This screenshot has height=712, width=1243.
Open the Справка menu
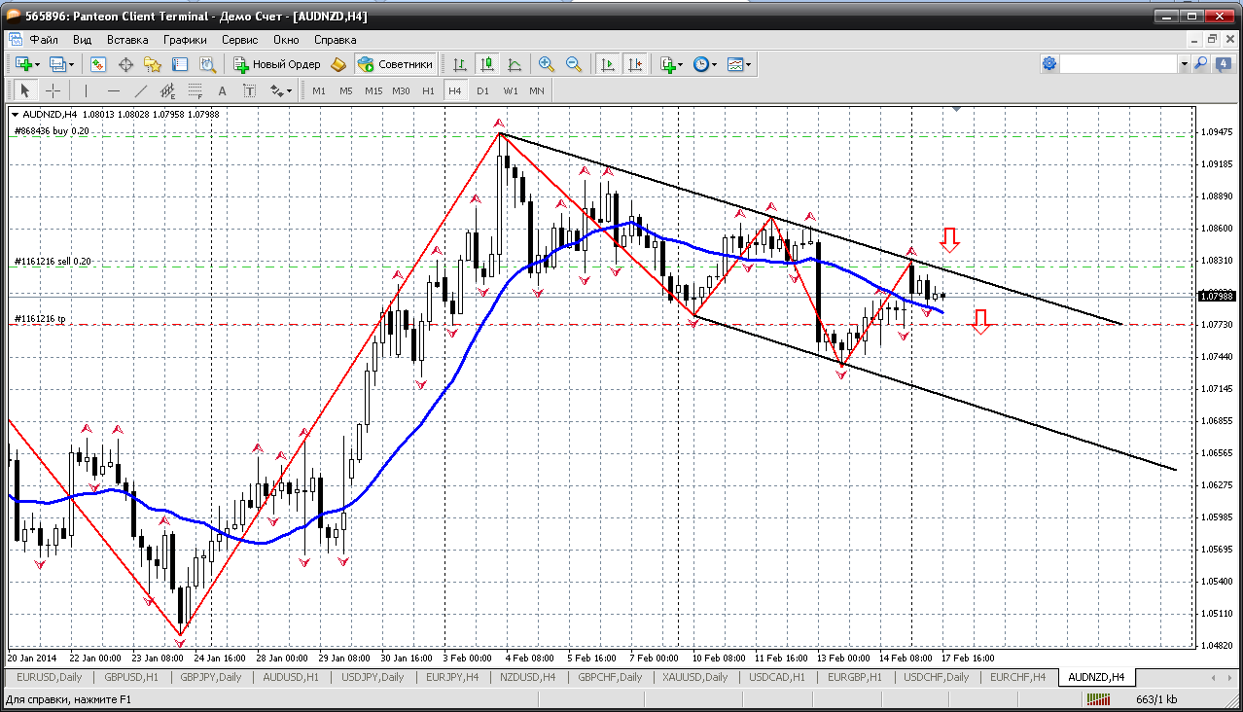click(x=335, y=40)
